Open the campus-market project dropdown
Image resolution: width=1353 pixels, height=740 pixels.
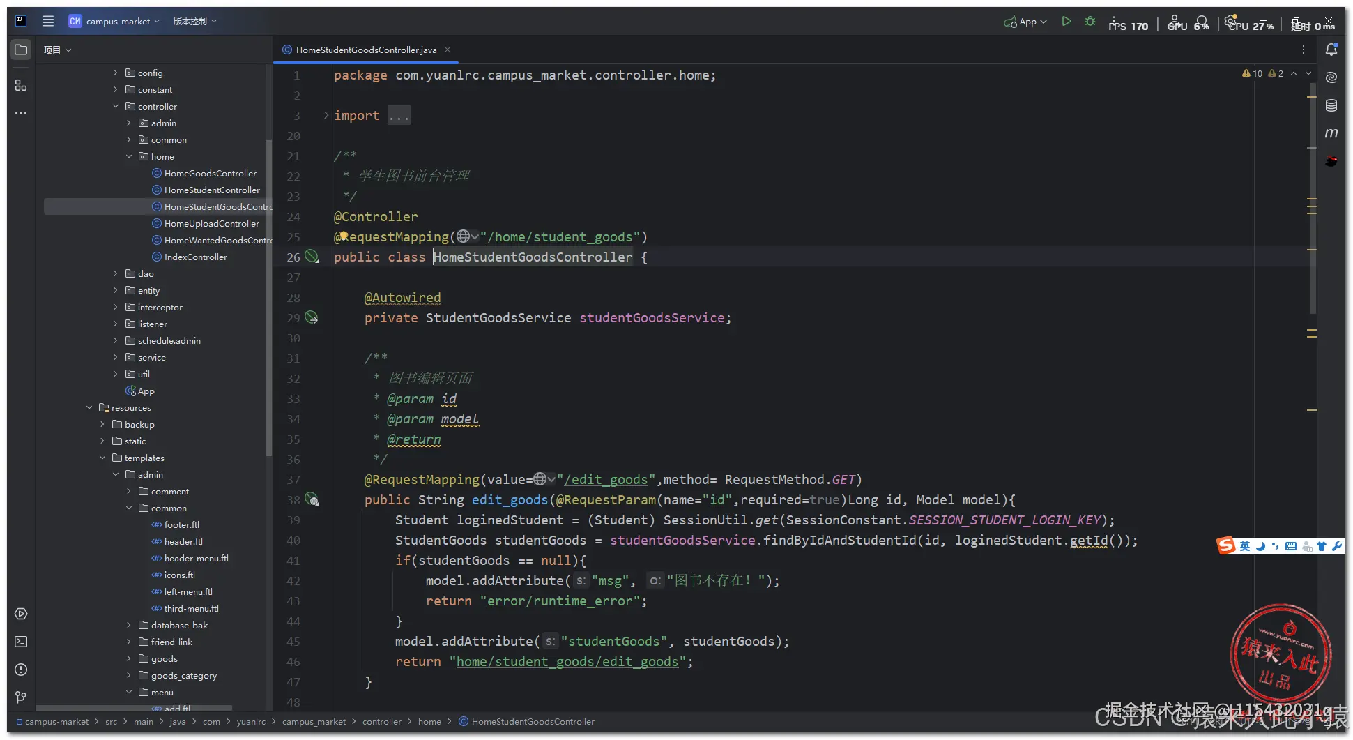(x=114, y=22)
